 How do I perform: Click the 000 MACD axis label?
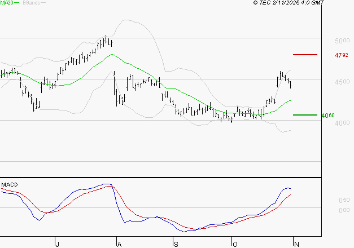(x=344, y=210)
